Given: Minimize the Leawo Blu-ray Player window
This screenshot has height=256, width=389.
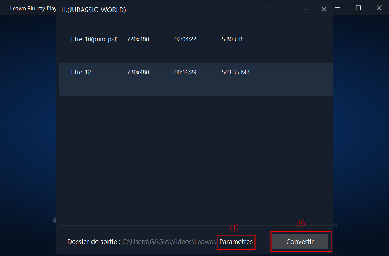Looking at the screenshot, I should pos(337,8).
